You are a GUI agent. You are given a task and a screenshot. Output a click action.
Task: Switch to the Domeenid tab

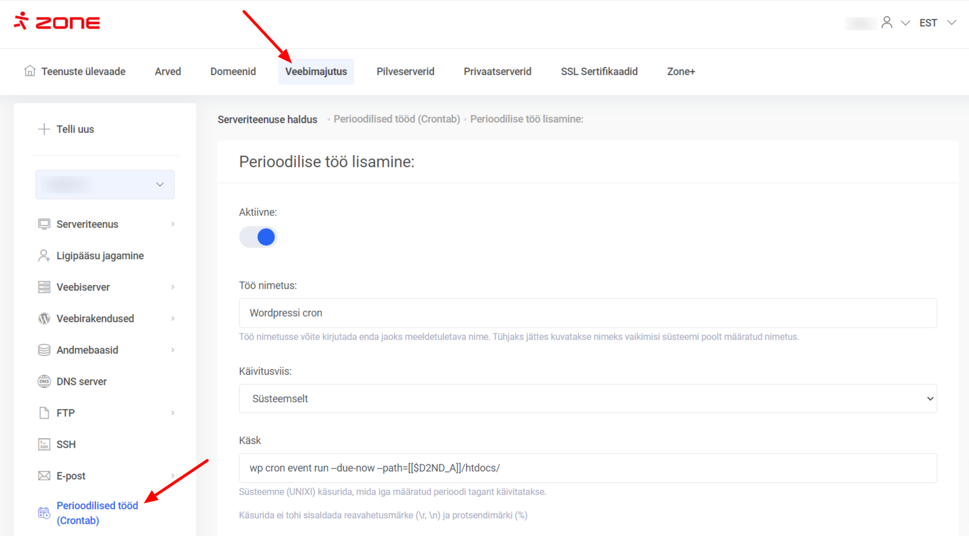pyautogui.click(x=233, y=72)
